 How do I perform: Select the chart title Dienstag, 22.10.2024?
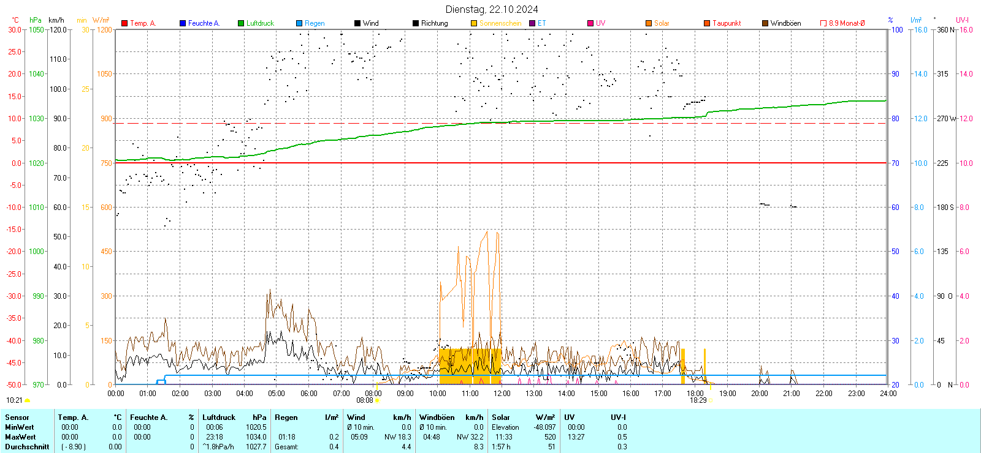click(x=492, y=9)
